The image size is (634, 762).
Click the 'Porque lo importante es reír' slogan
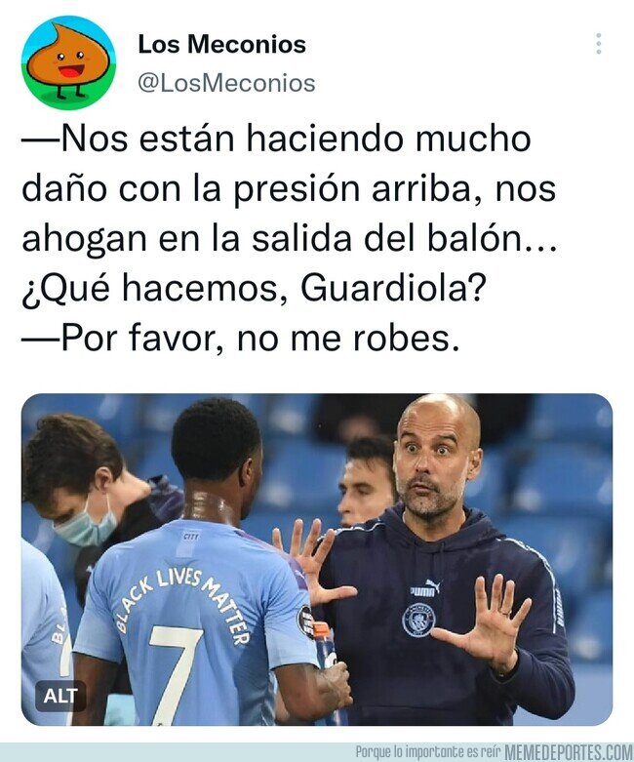point(428,752)
